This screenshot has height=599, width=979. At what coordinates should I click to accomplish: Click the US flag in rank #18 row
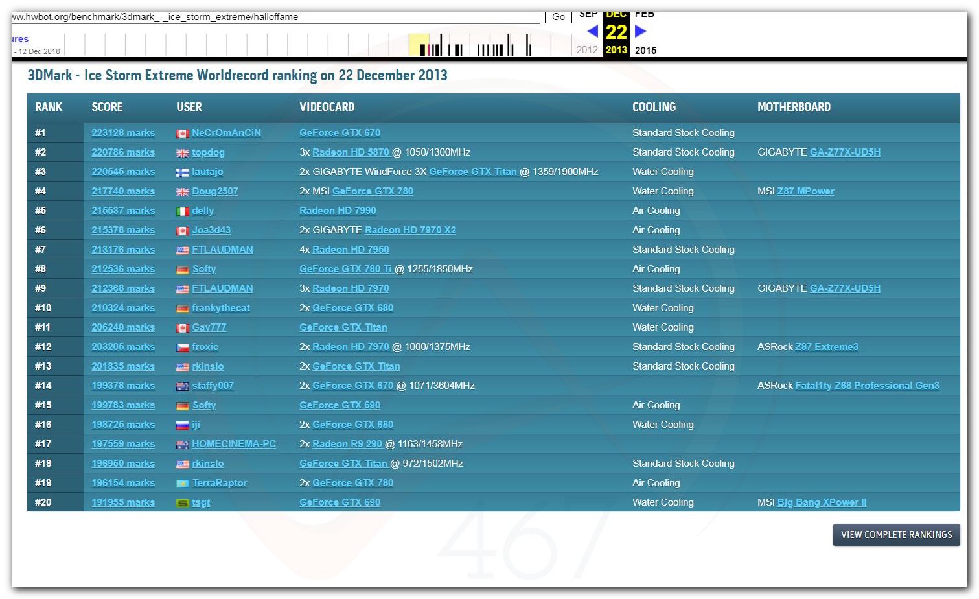[183, 464]
